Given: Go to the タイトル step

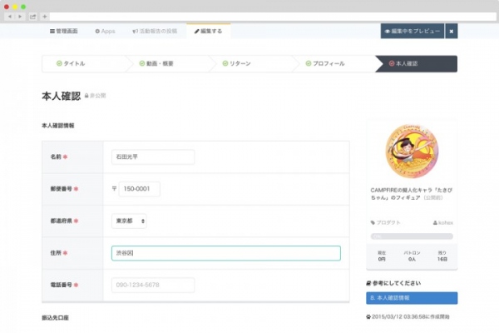Looking at the screenshot, I should pyautogui.click(x=71, y=64).
